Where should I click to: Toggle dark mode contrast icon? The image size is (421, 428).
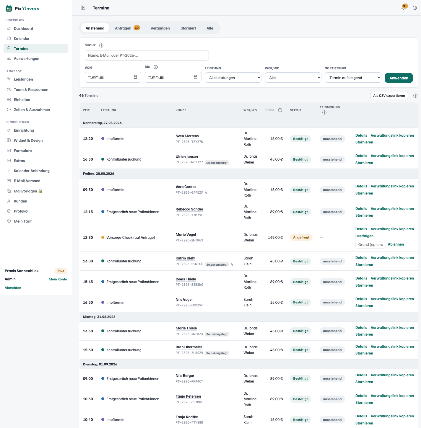point(415,8)
